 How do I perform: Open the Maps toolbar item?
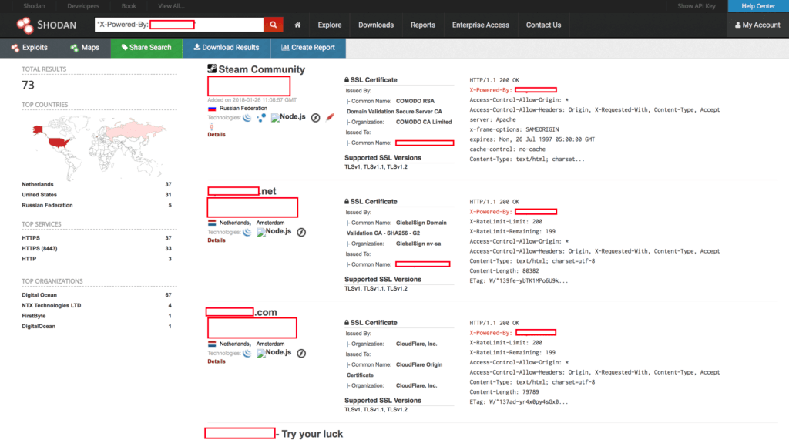coord(84,48)
